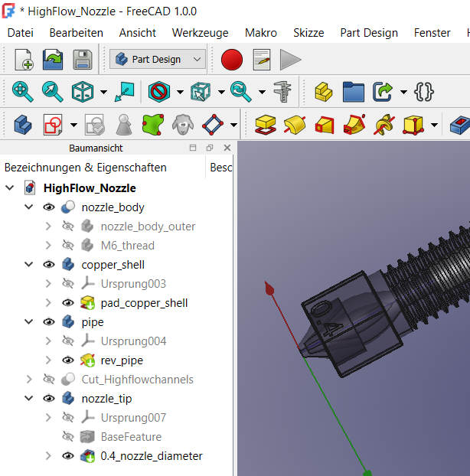Viewport: 470px width, 476px height.
Task: Click the green shape binder icon
Action: [153, 125]
